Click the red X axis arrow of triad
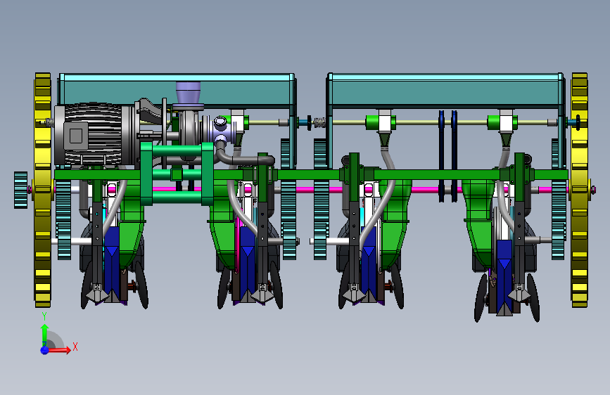 click(x=60, y=350)
